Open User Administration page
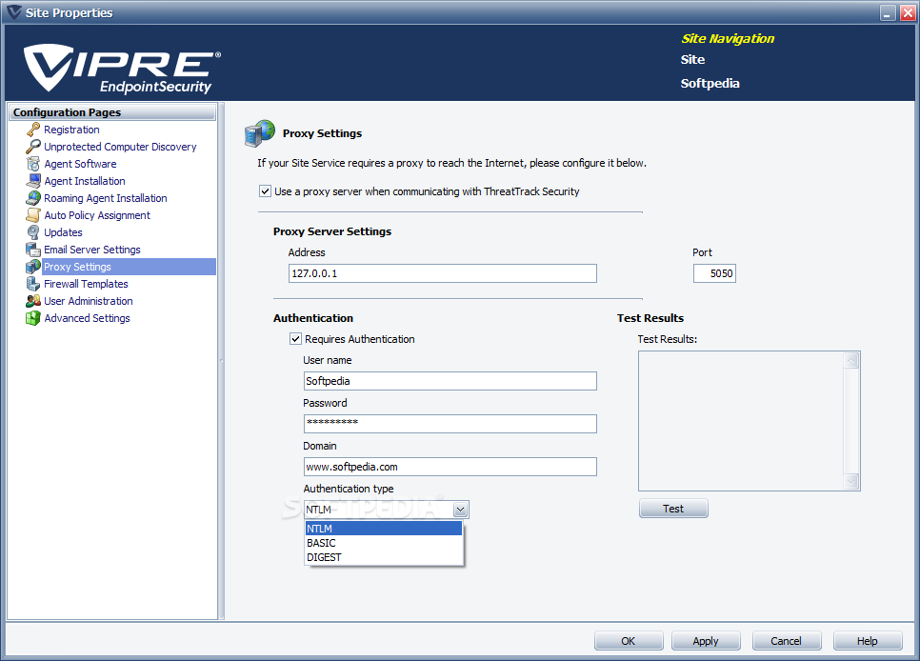This screenshot has width=920, height=661. coord(89,301)
